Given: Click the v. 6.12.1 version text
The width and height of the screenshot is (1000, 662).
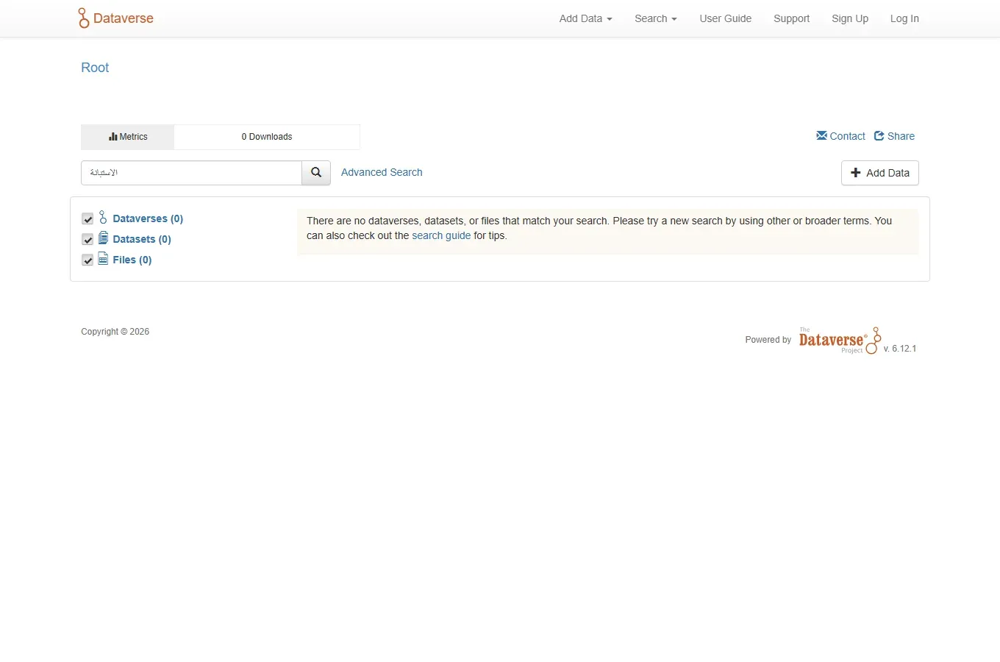Looking at the screenshot, I should [900, 349].
